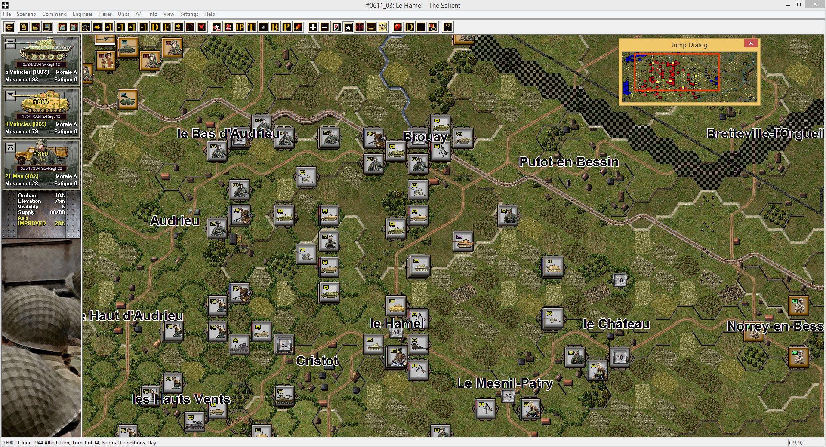
Task: Click the red target reticle icon
Action: point(359,27)
